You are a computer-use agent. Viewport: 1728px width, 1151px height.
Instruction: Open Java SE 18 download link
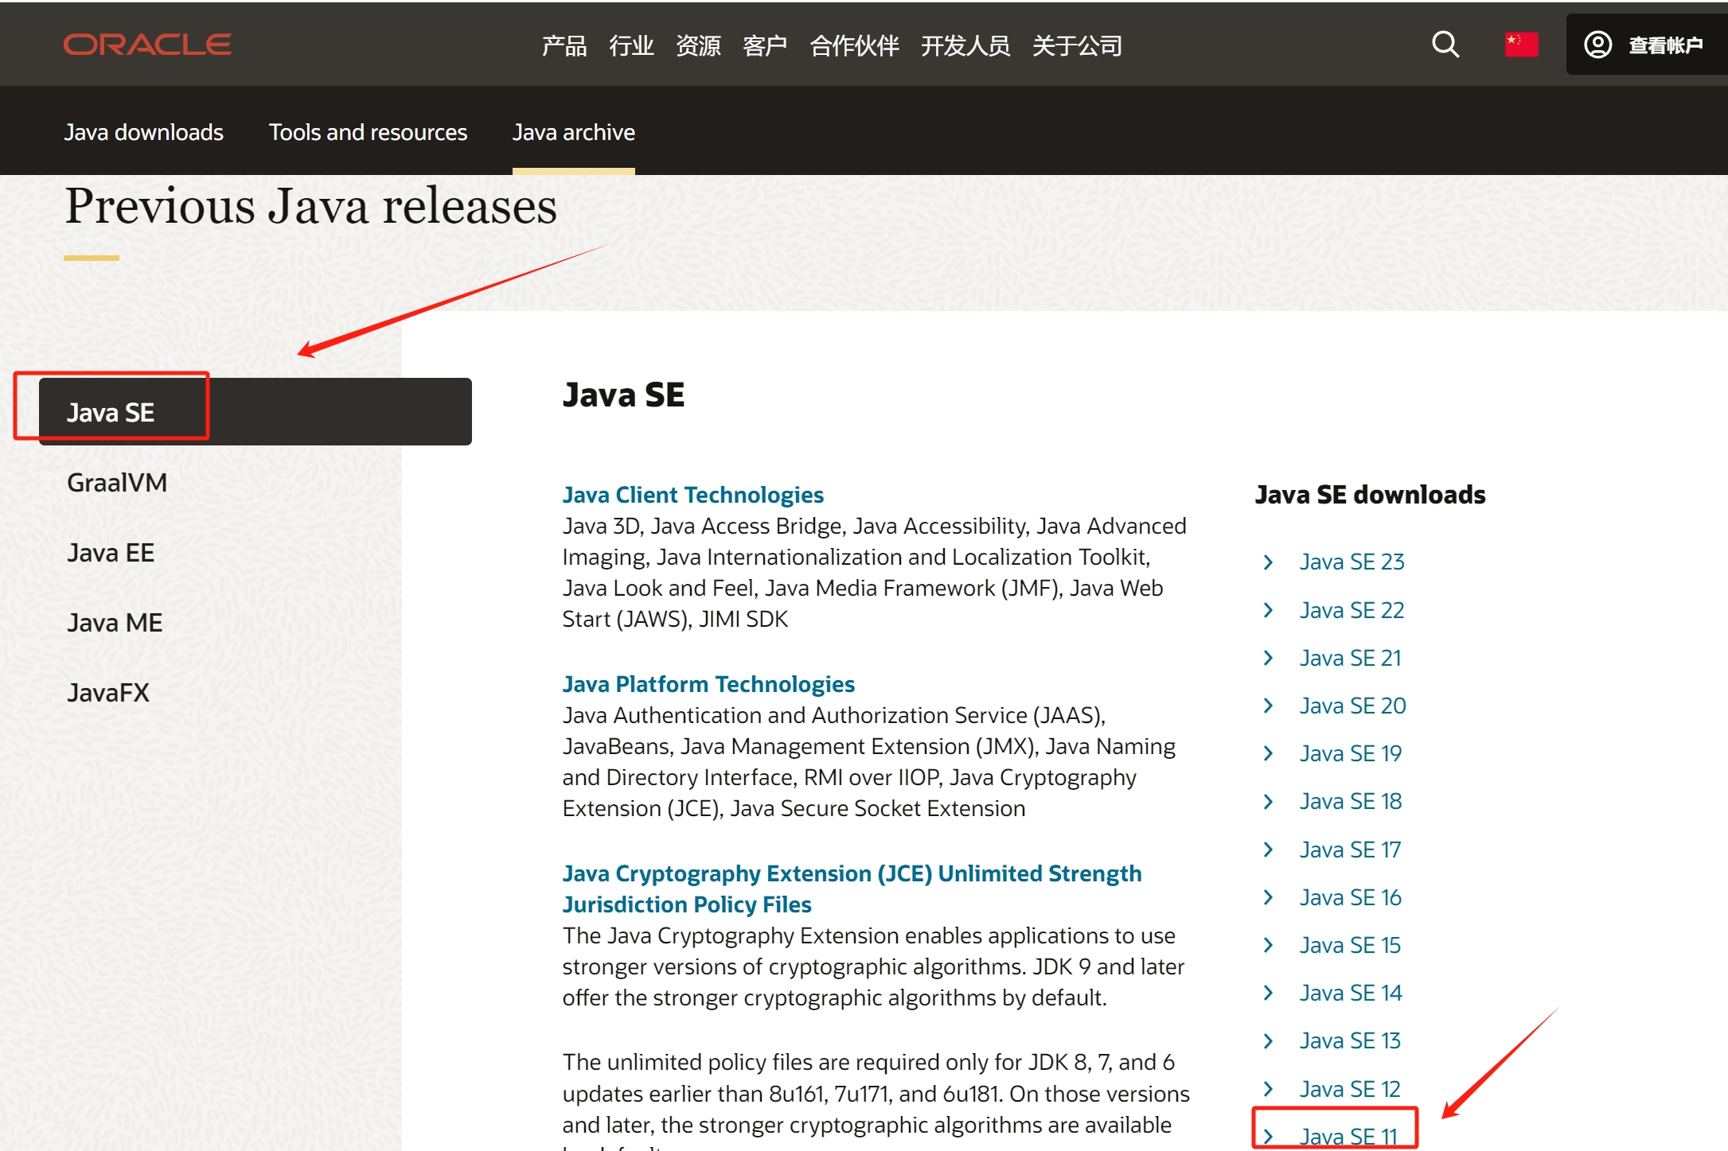tap(1350, 801)
